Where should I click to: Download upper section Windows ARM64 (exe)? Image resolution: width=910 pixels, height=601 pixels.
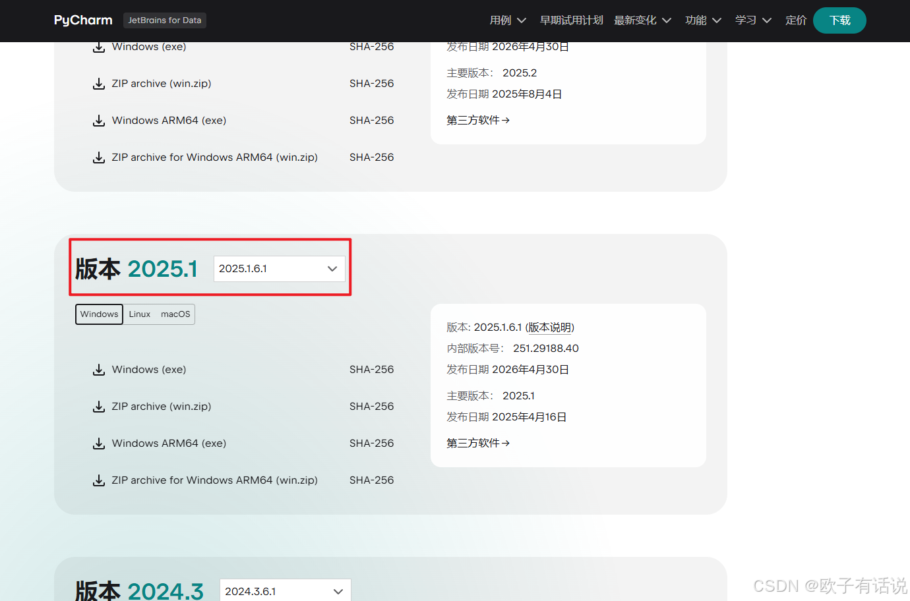coord(169,121)
